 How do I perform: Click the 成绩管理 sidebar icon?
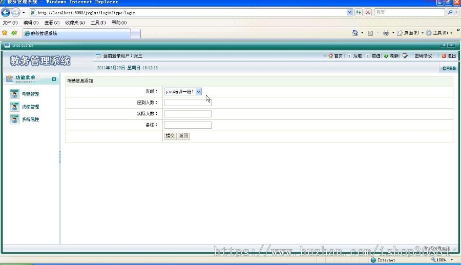point(14,107)
